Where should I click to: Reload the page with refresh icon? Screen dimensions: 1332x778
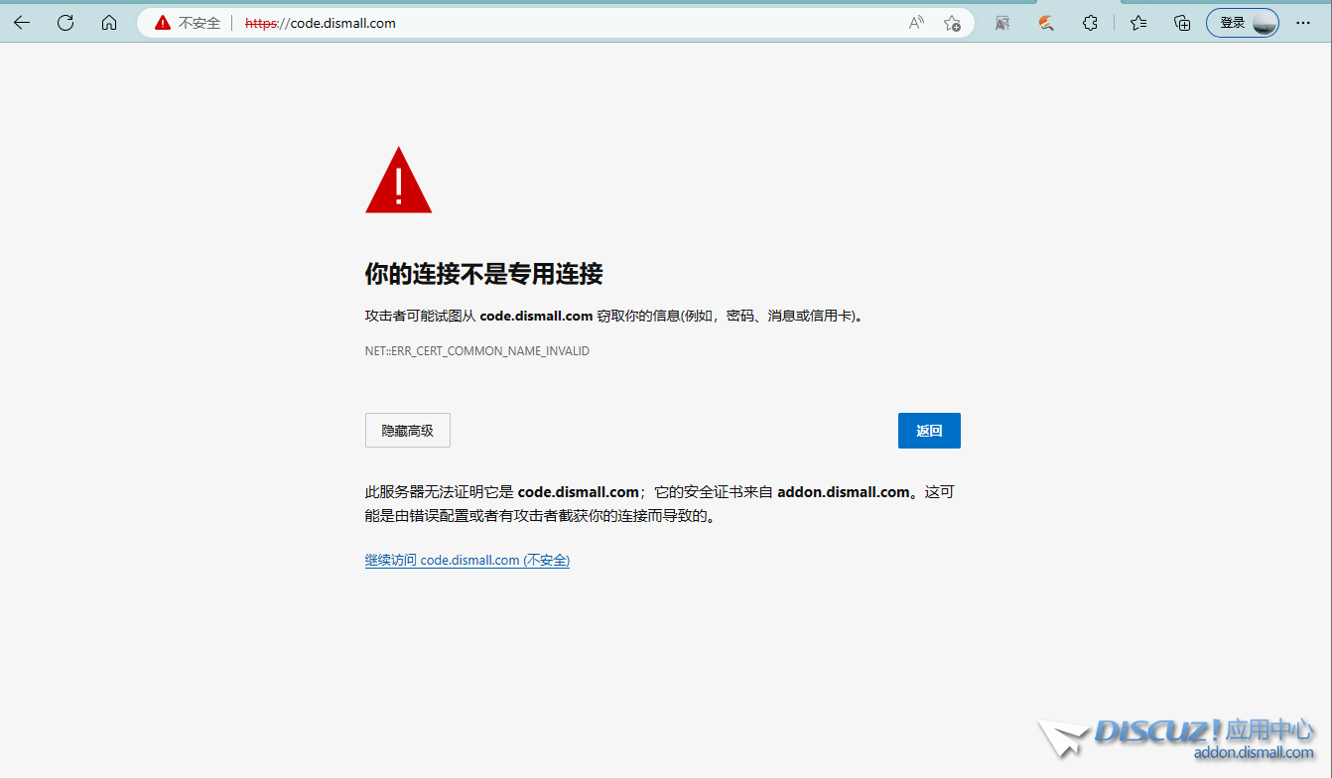coord(66,23)
